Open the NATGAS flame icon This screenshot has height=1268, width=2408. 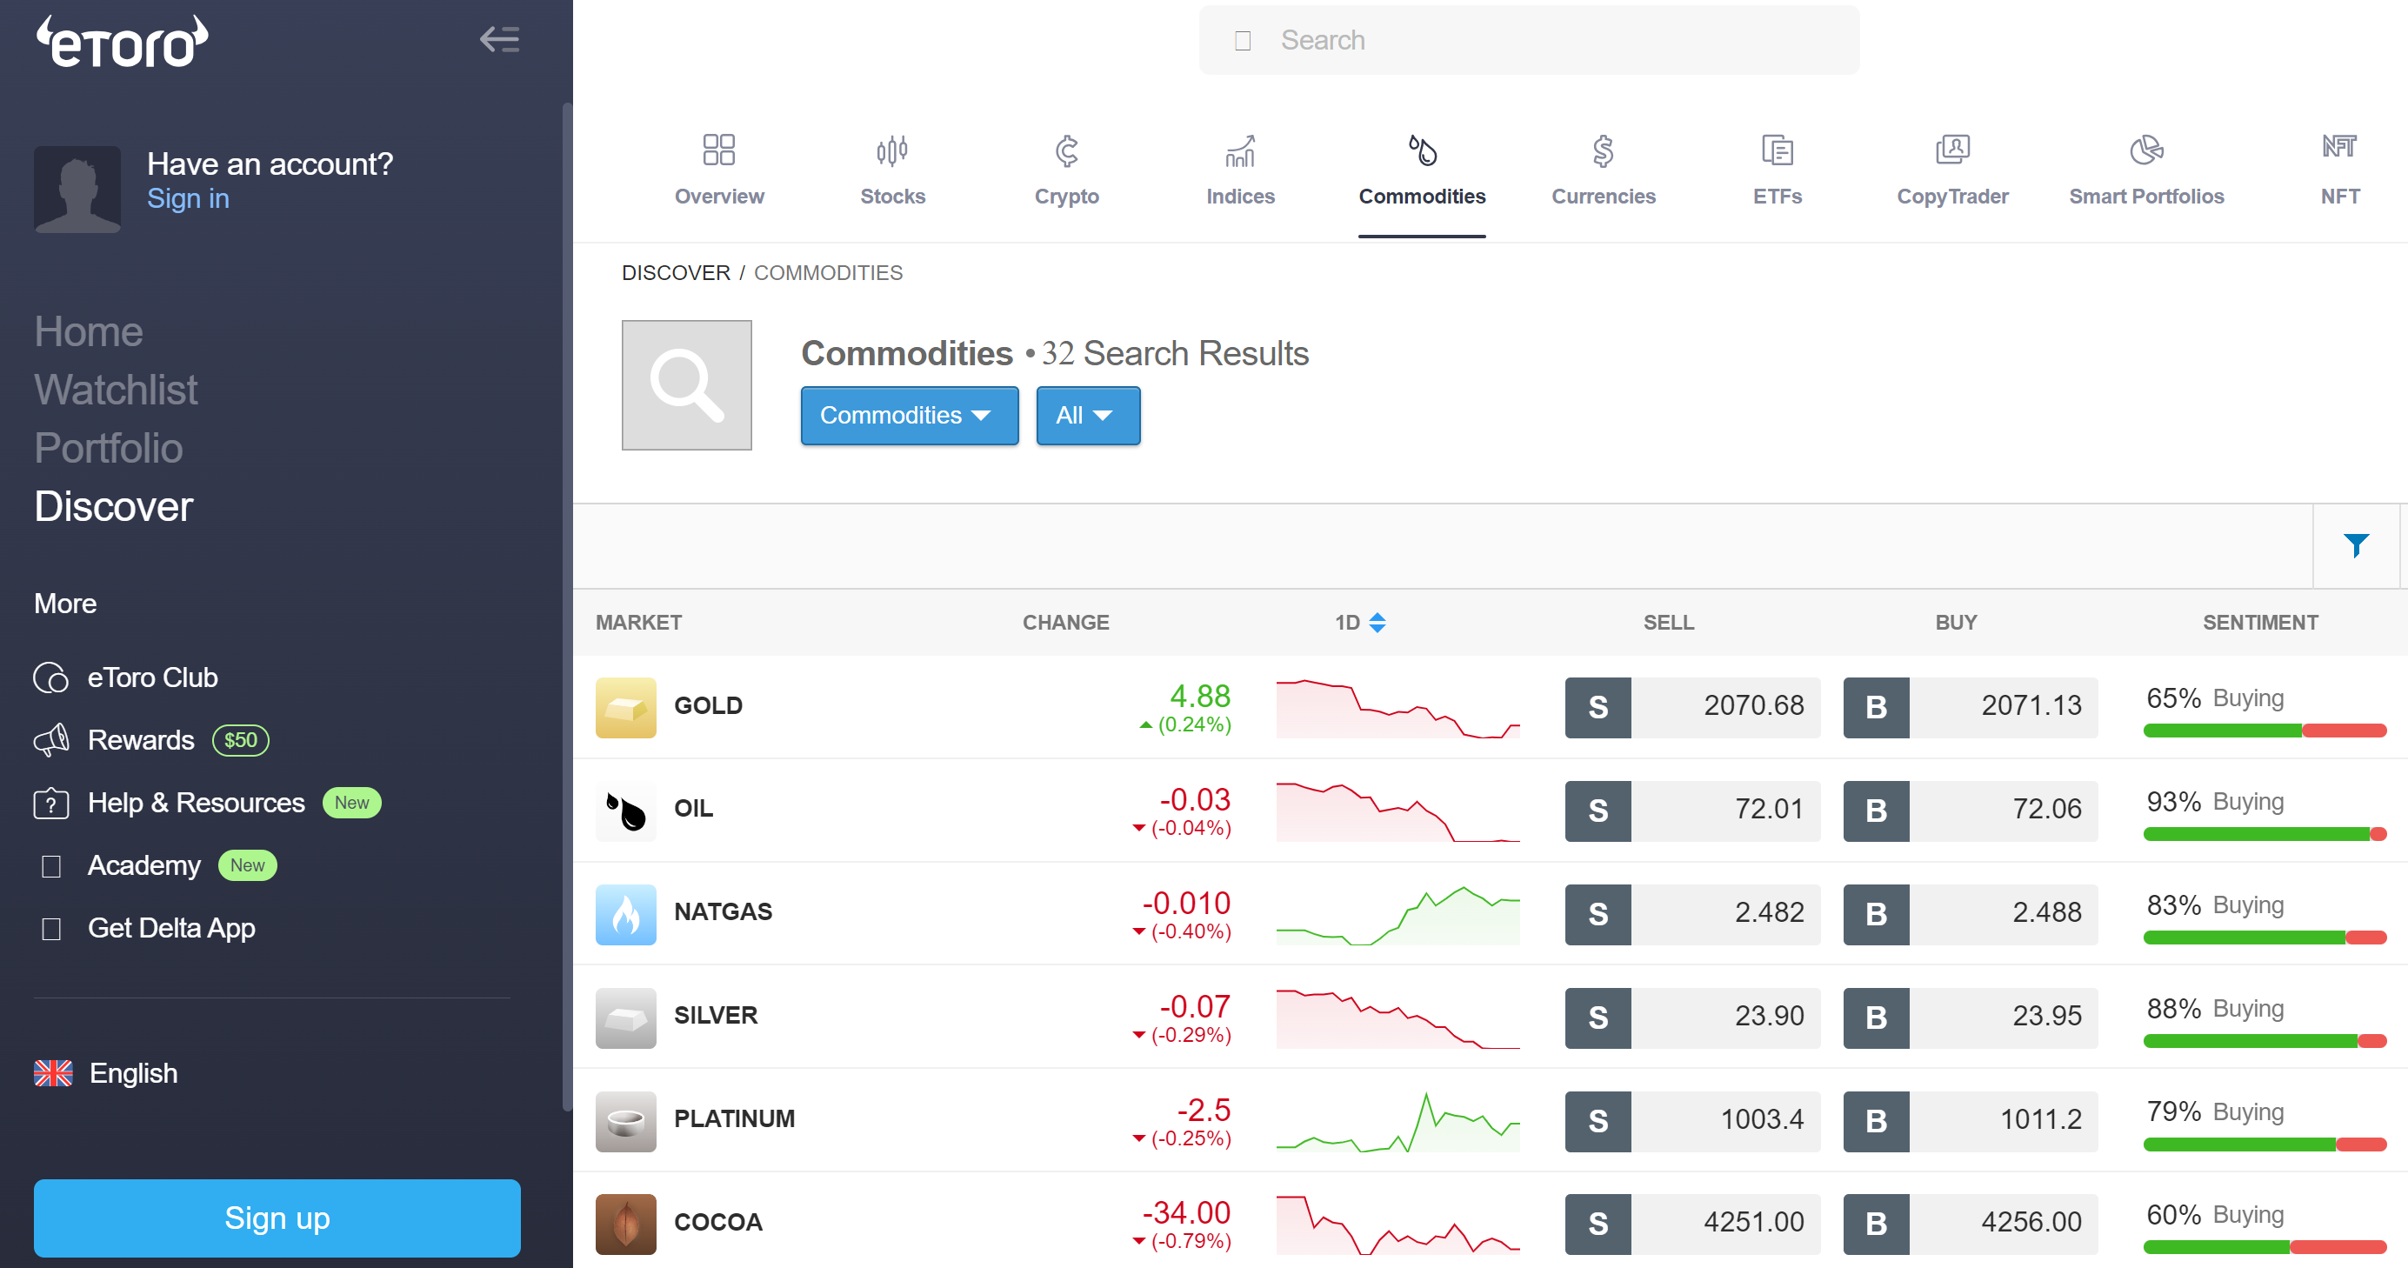(x=625, y=913)
